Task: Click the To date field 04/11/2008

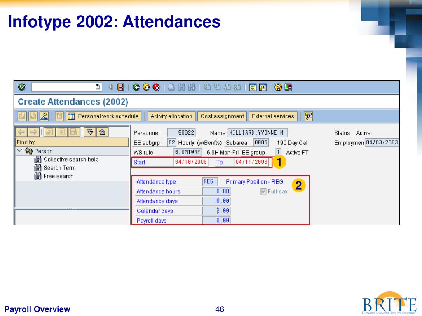Action: pyautogui.click(x=251, y=162)
